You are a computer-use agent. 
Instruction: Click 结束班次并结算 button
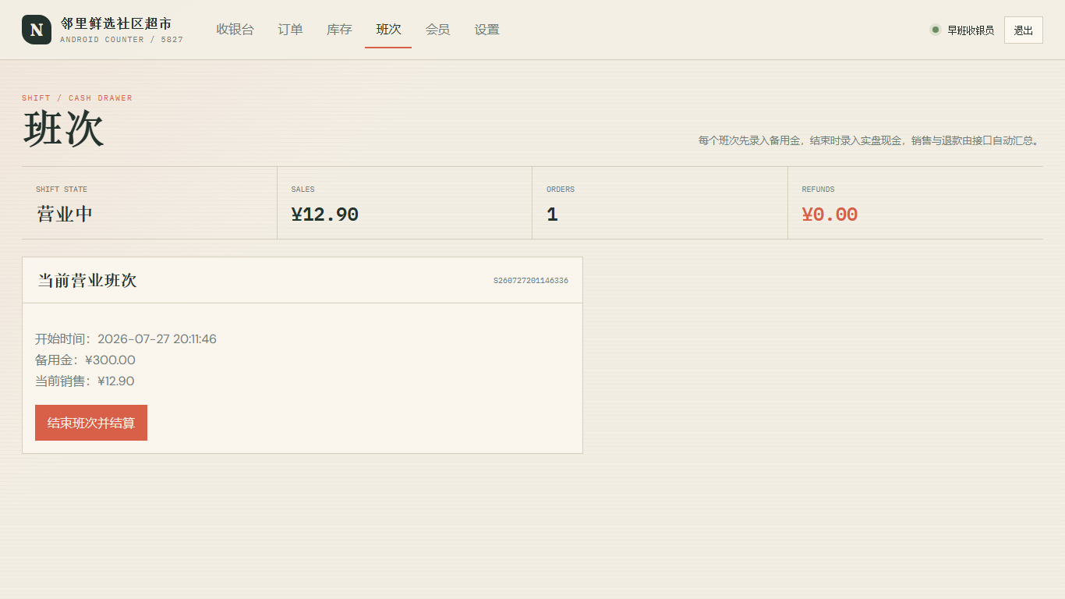pyautogui.click(x=91, y=423)
